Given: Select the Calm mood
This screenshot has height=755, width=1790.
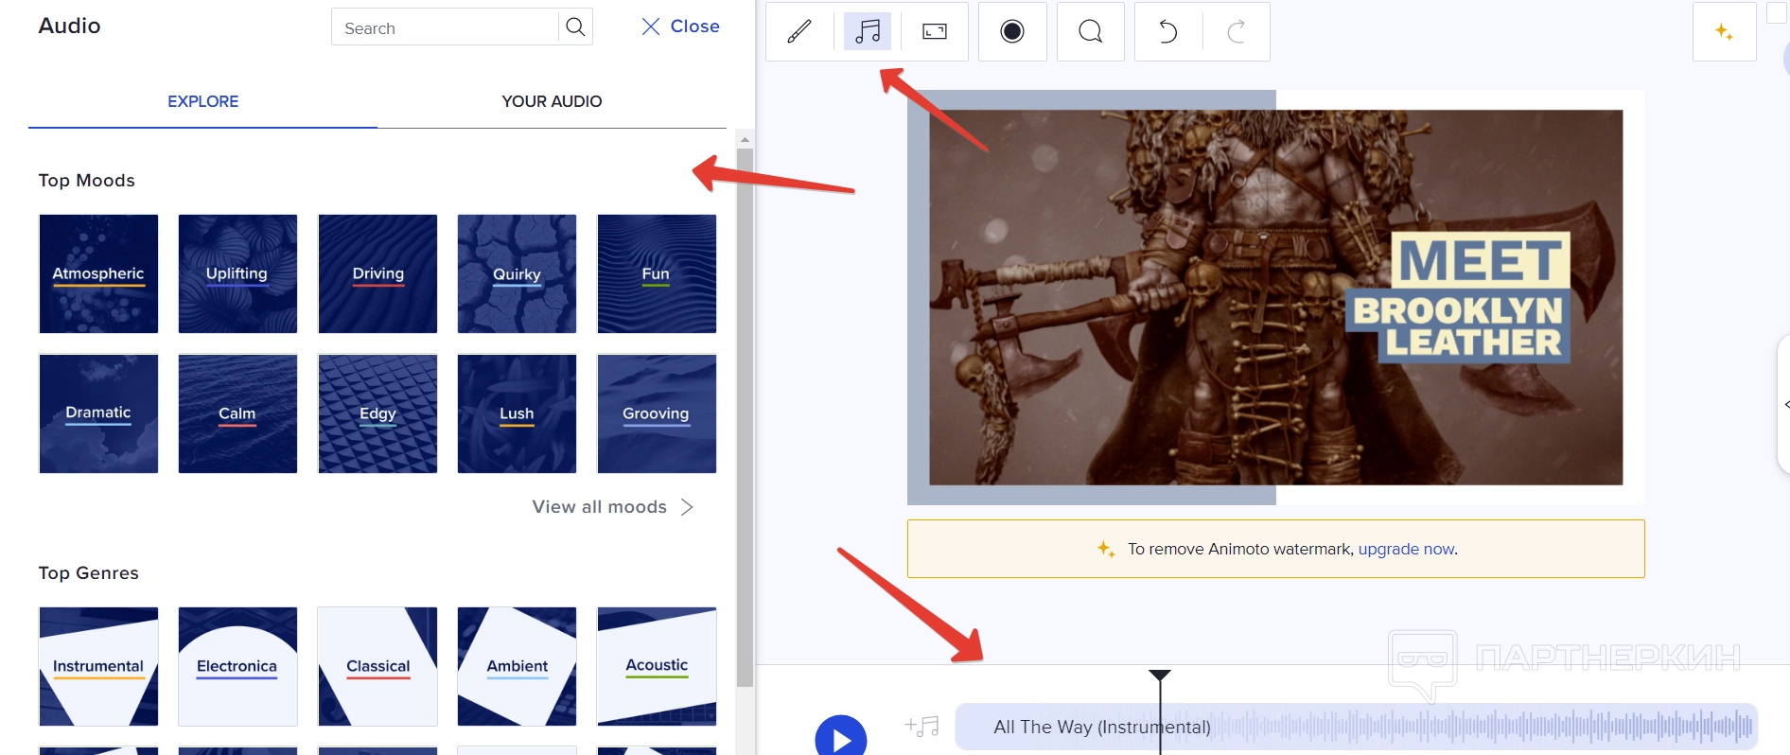Looking at the screenshot, I should [x=237, y=413].
